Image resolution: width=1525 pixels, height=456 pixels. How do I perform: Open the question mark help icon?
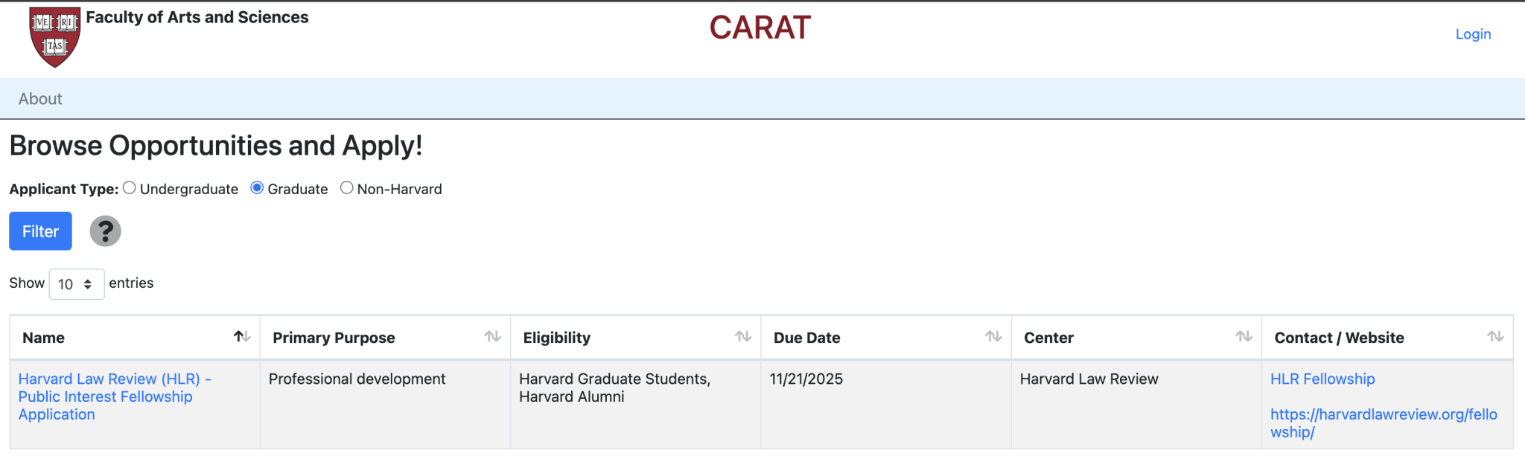click(x=106, y=231)
